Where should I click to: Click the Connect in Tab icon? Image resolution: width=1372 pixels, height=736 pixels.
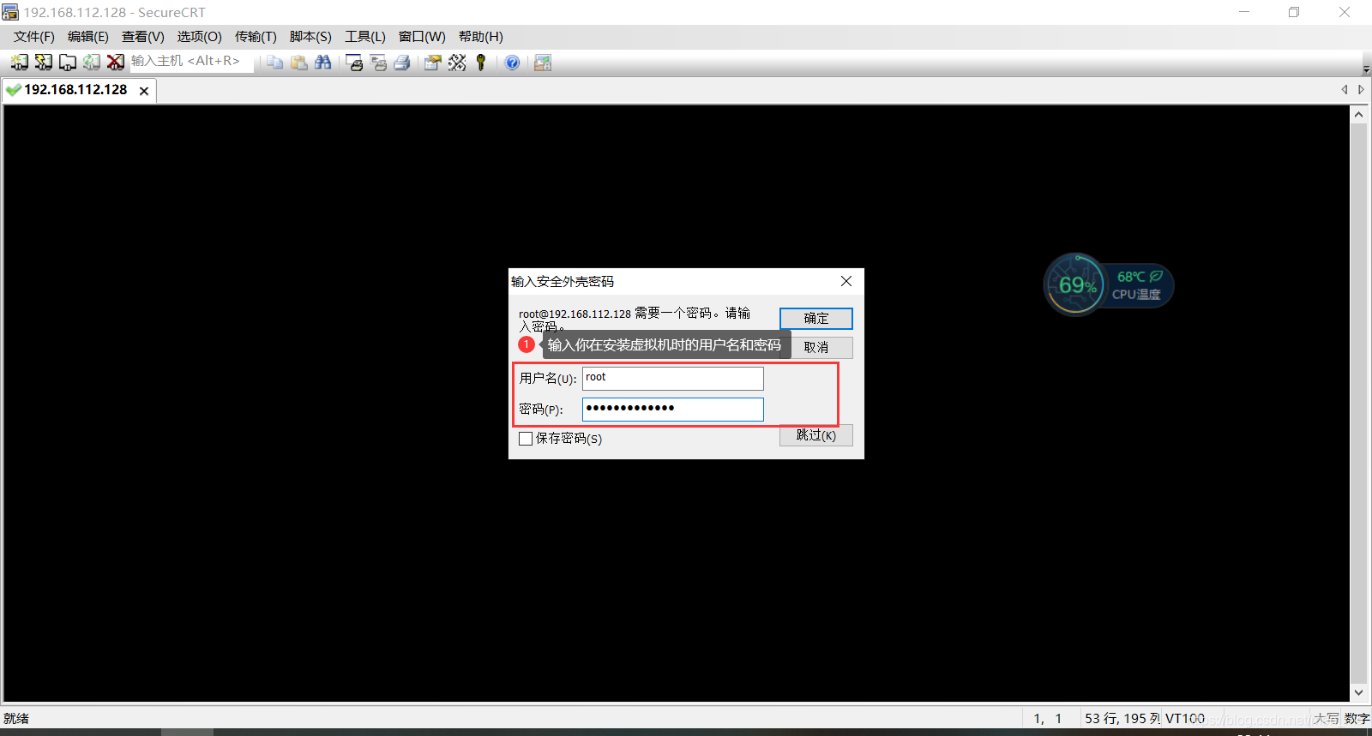[67, 62]
